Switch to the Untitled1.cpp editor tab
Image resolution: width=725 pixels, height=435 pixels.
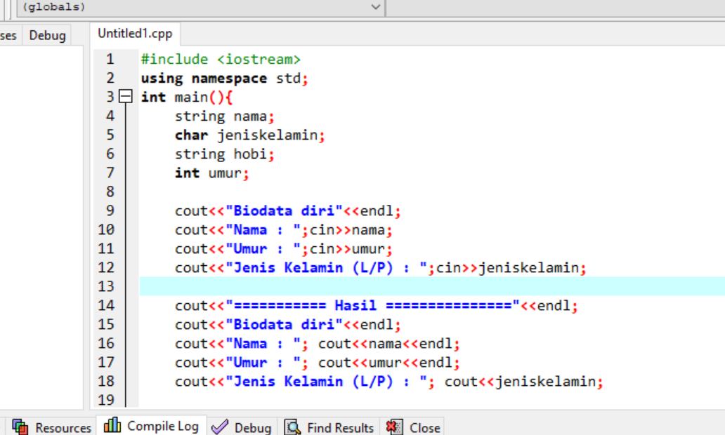click(x=135, y=33)
